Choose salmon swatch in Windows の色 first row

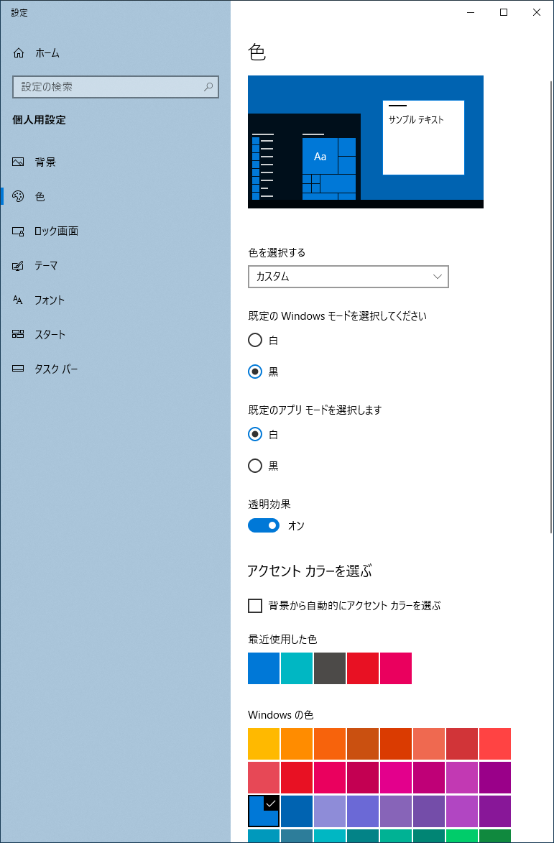click(429, 744)
